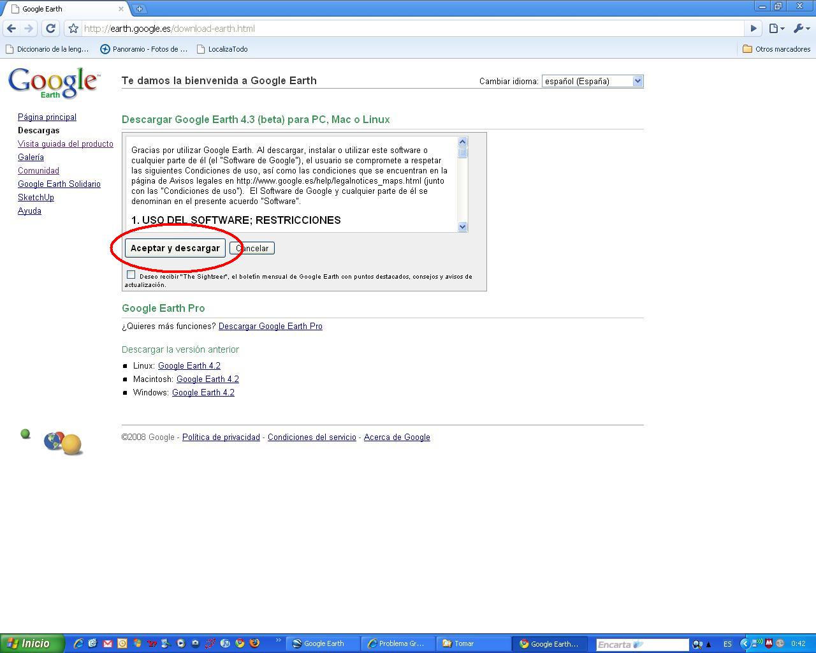Screen dimensions: 816x653
Task: Close the Google Earth browser tab
Action: (120, 9)
